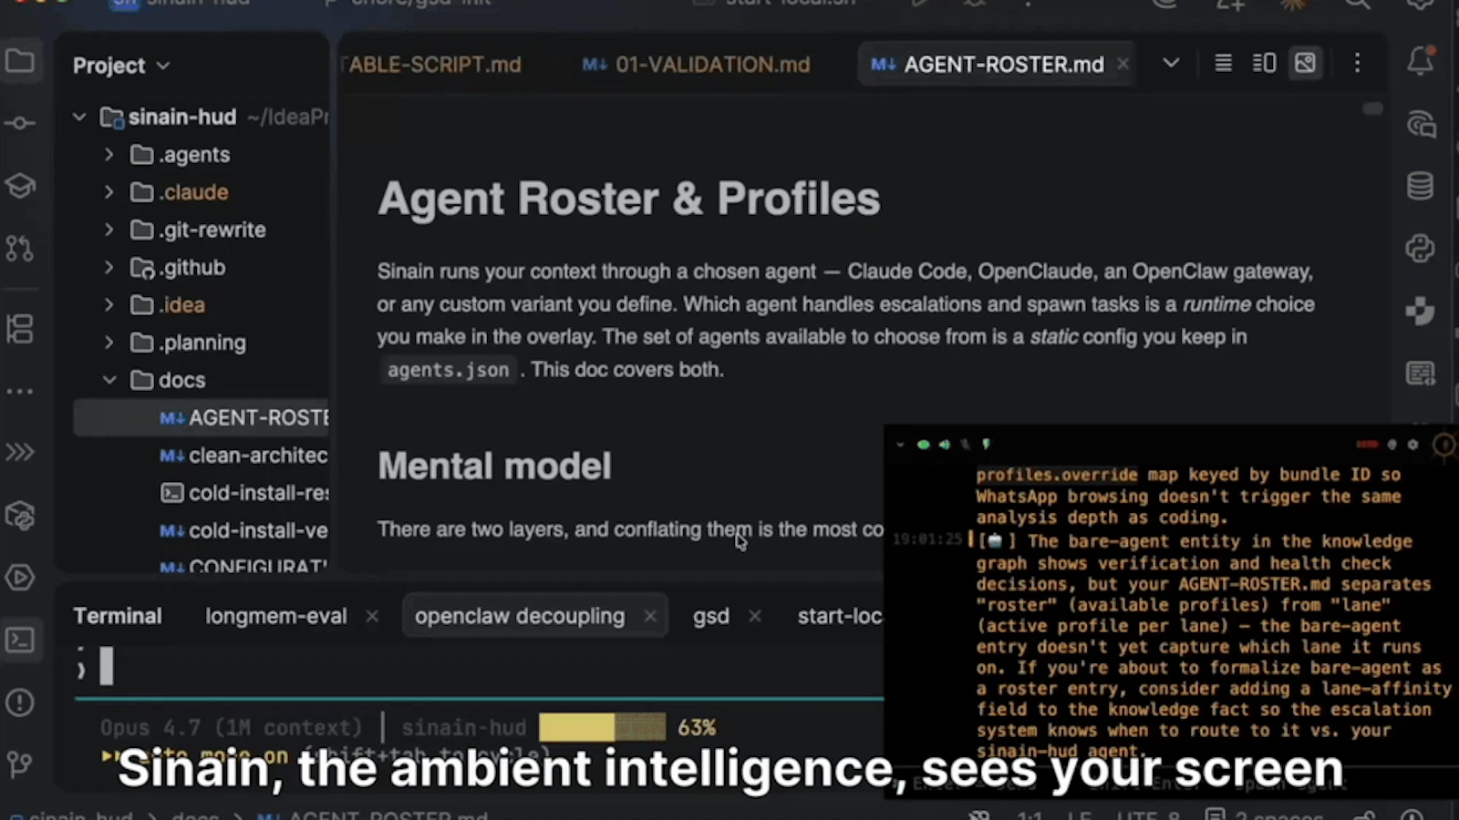The height and width of the screenshot is (820, 1459).
Task: Close the AGENT-ROSTER.md tab
Action: 1123,64
